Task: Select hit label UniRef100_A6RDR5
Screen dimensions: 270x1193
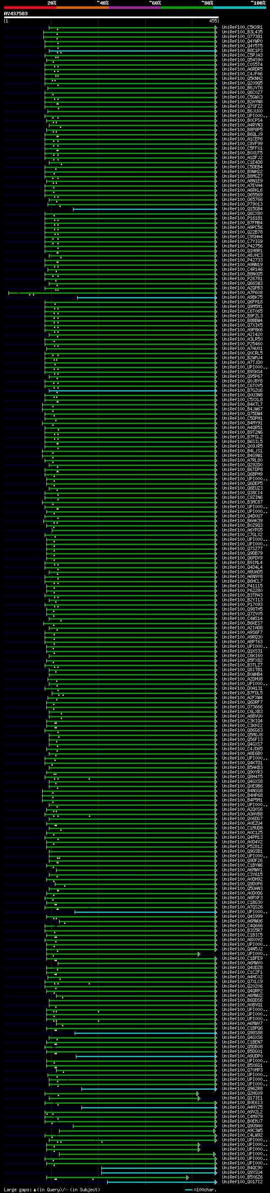Action: 242,69
